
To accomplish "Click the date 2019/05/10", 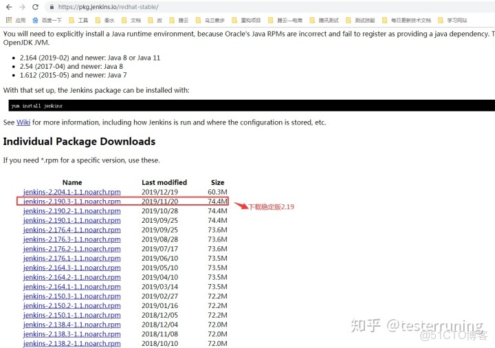I will 159,268.
